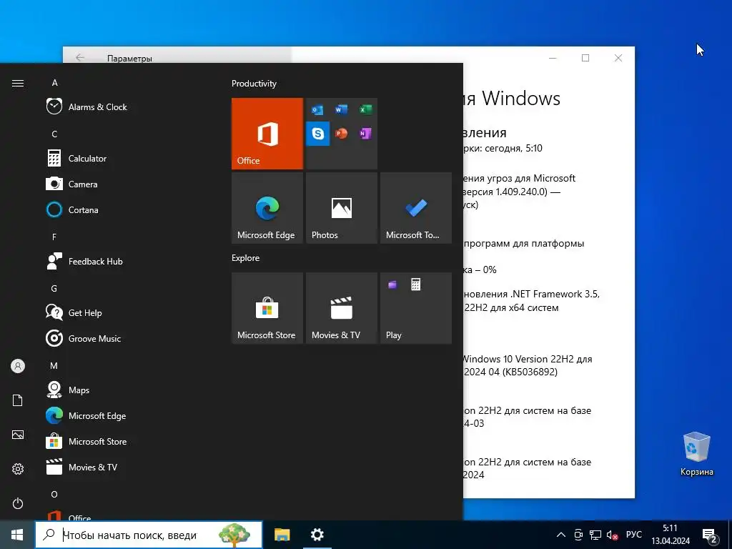Click the Meet Now tray icon

[578, 535]
